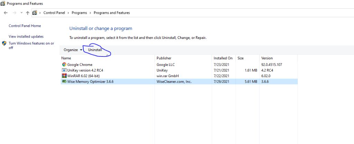Click size 1.61 MB cell
This screenshot has width=354, height=144.
pos(251,70)
